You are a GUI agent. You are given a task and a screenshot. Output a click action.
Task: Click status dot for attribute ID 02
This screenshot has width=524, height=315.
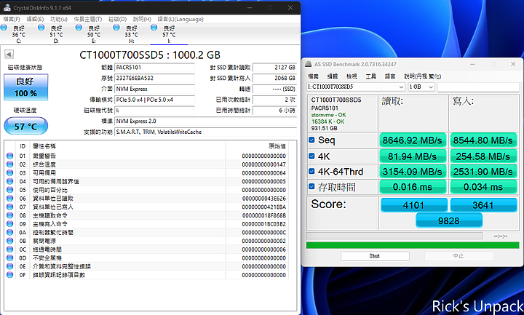coord(9,164)
